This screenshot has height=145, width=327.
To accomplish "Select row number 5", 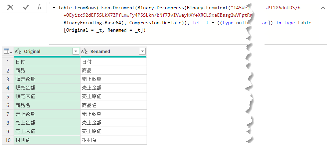I will tap(8, 97).
